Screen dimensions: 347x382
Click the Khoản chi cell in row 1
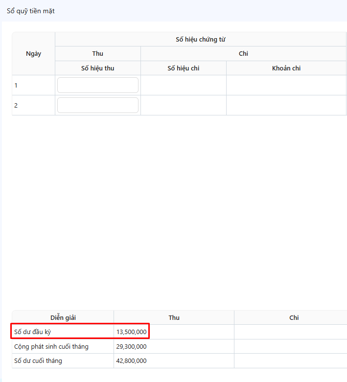(x=286, y=85)
